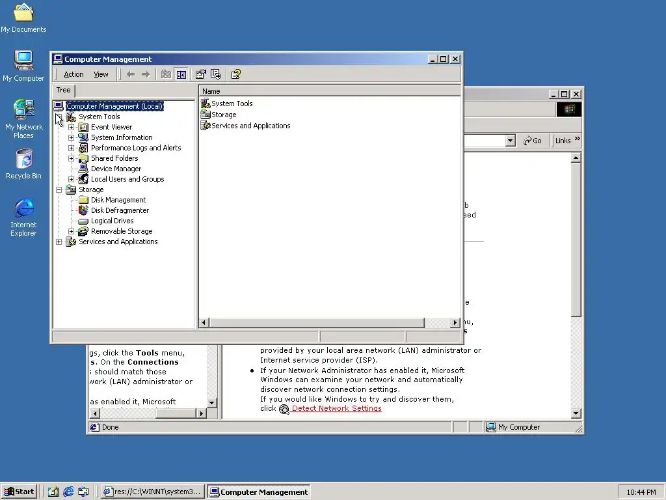Select the Local Users and Groups tree icon
The image size is (666, 500).
(84, 179)
